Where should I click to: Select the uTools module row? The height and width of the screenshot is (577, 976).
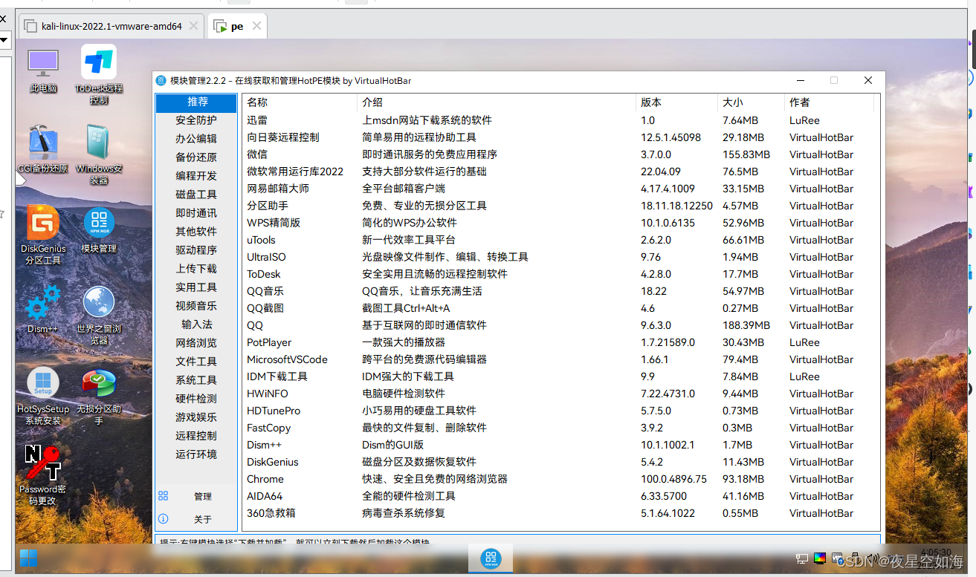[x=559, y=240]
